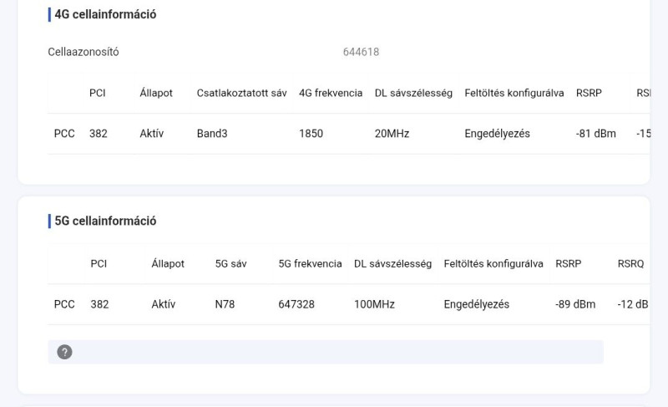Click the Aktív status in the 5G row
668x407 pixels.
(x=164, y=304)
